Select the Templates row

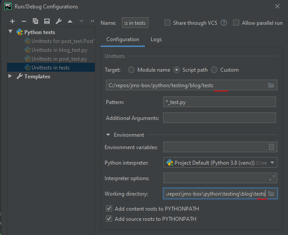click(x=51, y=76)
